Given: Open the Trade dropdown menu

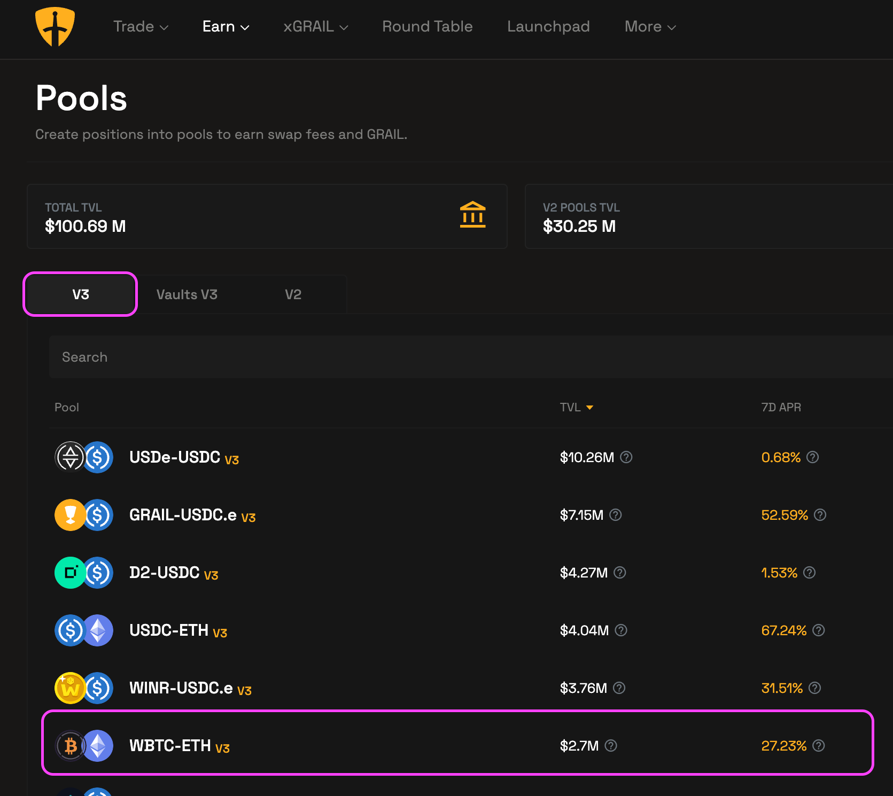Looking at the screenshot, I should pos(141,27).
